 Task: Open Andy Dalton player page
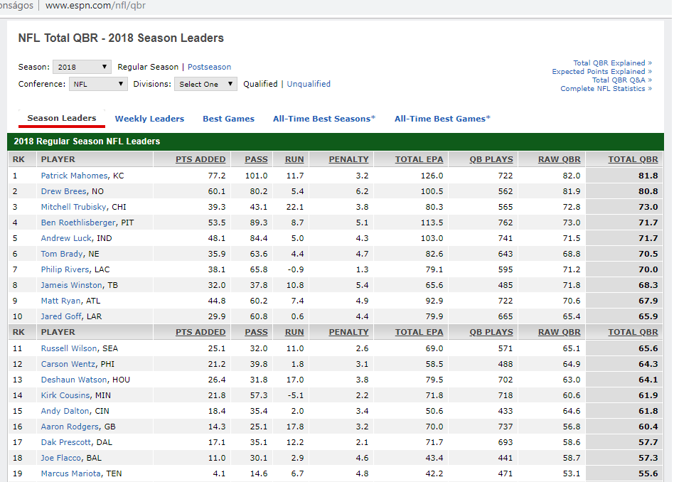tap(65, 411)
